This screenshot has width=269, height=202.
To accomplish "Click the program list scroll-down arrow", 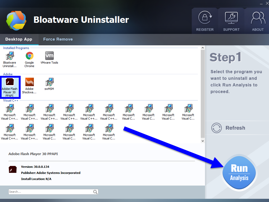I will (203, 141).
